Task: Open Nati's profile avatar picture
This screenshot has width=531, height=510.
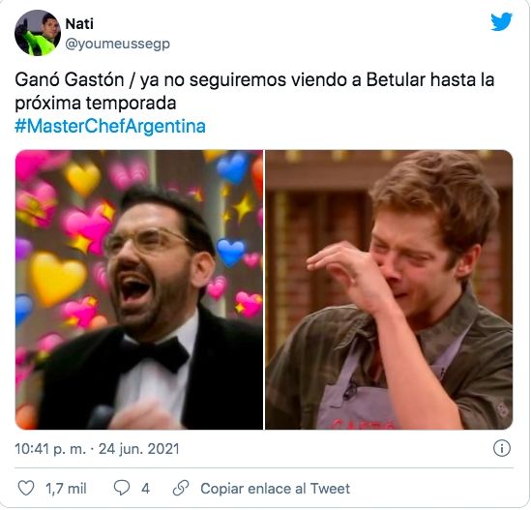Action: click(x=38, y=33)
